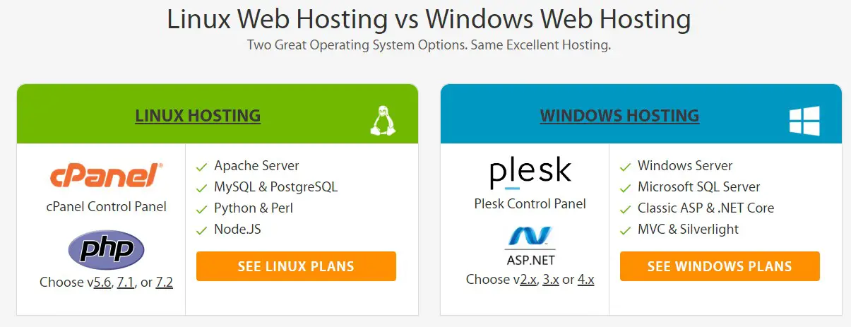Select ASP.NET version 2.x link

point(528,280)
